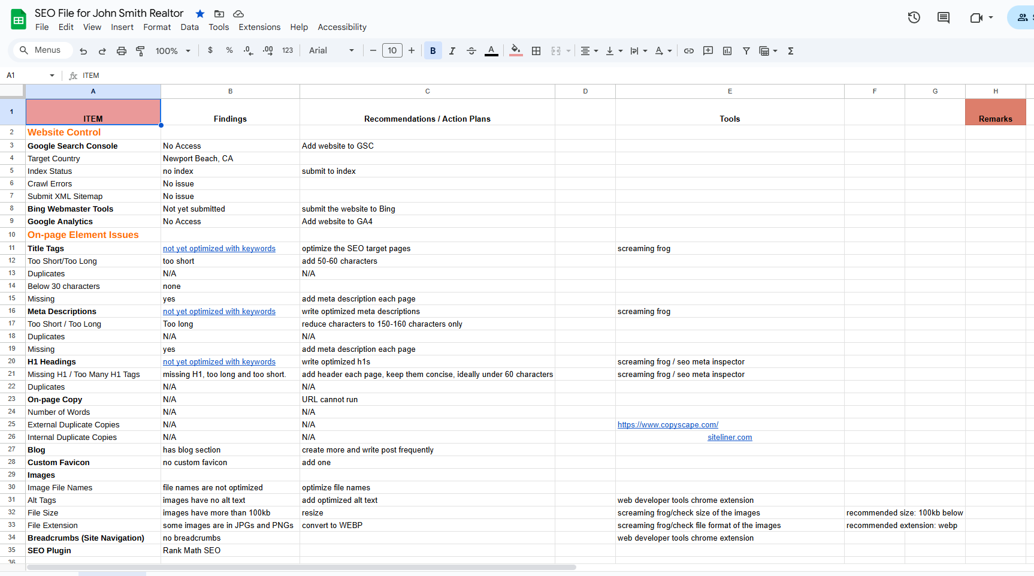1034x576 pixels.
Task: Toggle strikethrough formatting
Action: click(x=471, y=51)
